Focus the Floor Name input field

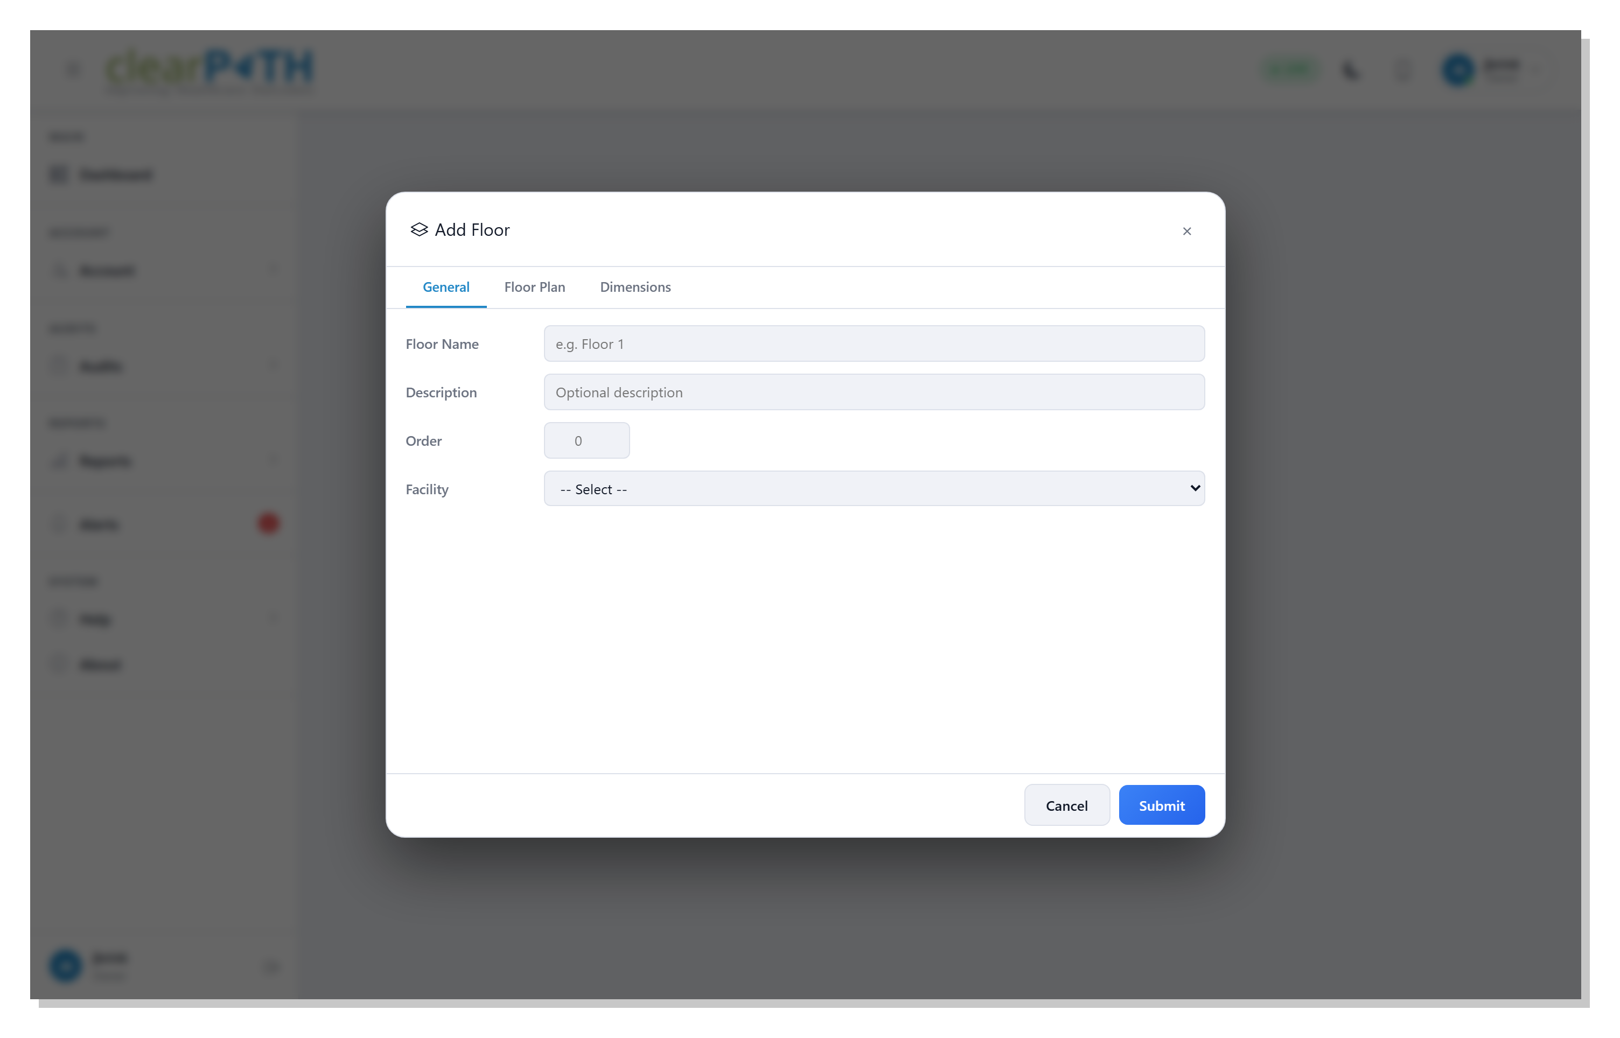pyautogui.click(x=874, y=343)
